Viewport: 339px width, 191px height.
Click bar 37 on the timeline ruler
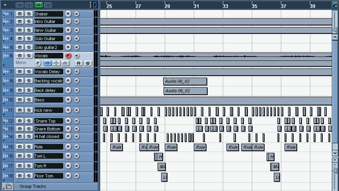click(x=283, y=6)
